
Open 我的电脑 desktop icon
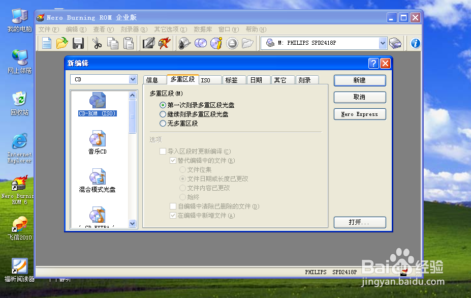[x=19, y=20]
